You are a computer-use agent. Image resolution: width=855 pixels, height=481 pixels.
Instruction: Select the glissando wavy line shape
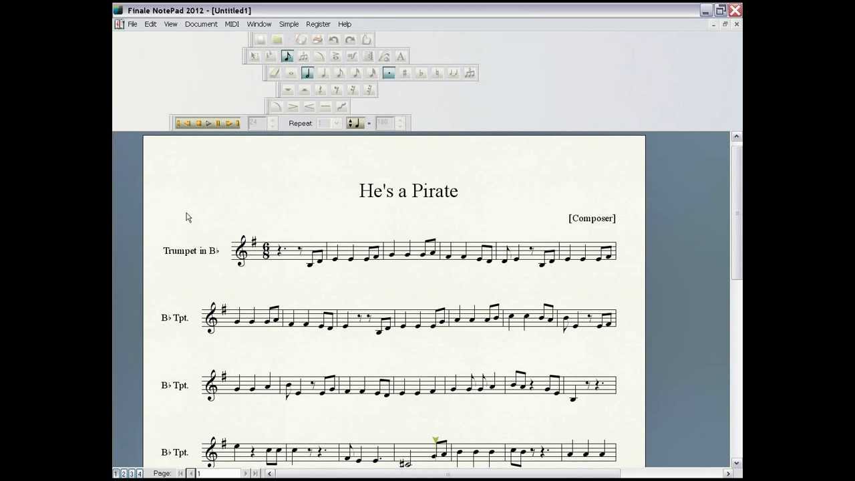341,107
